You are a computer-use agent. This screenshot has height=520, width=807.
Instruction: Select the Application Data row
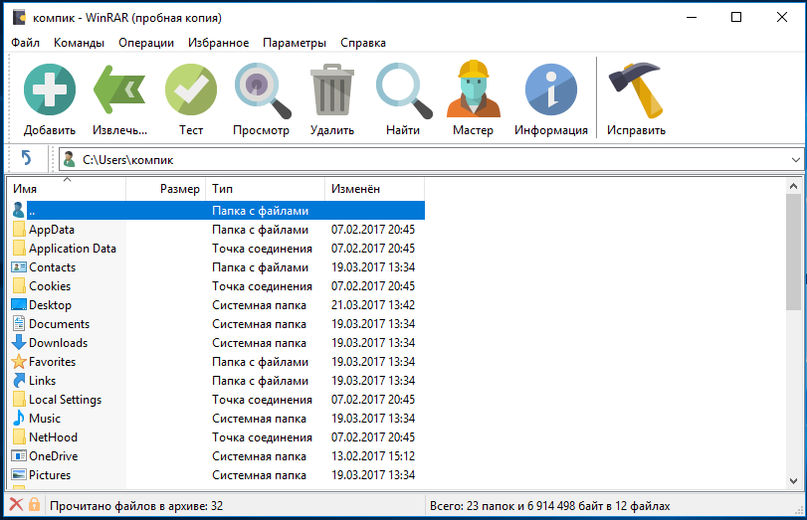tap(216, 249)
